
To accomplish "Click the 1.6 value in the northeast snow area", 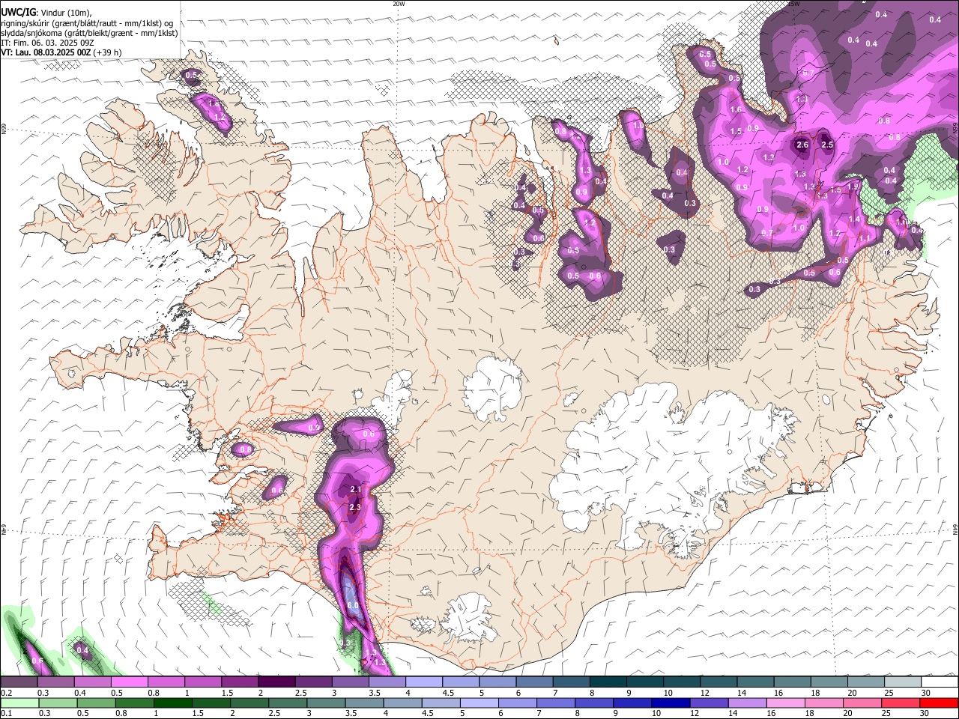I will tap(736, 110).
